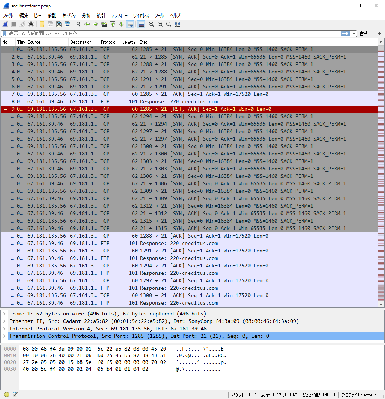Save the capture file icon
This screenshot has width=385, height=399.
[x=50, y=24]
